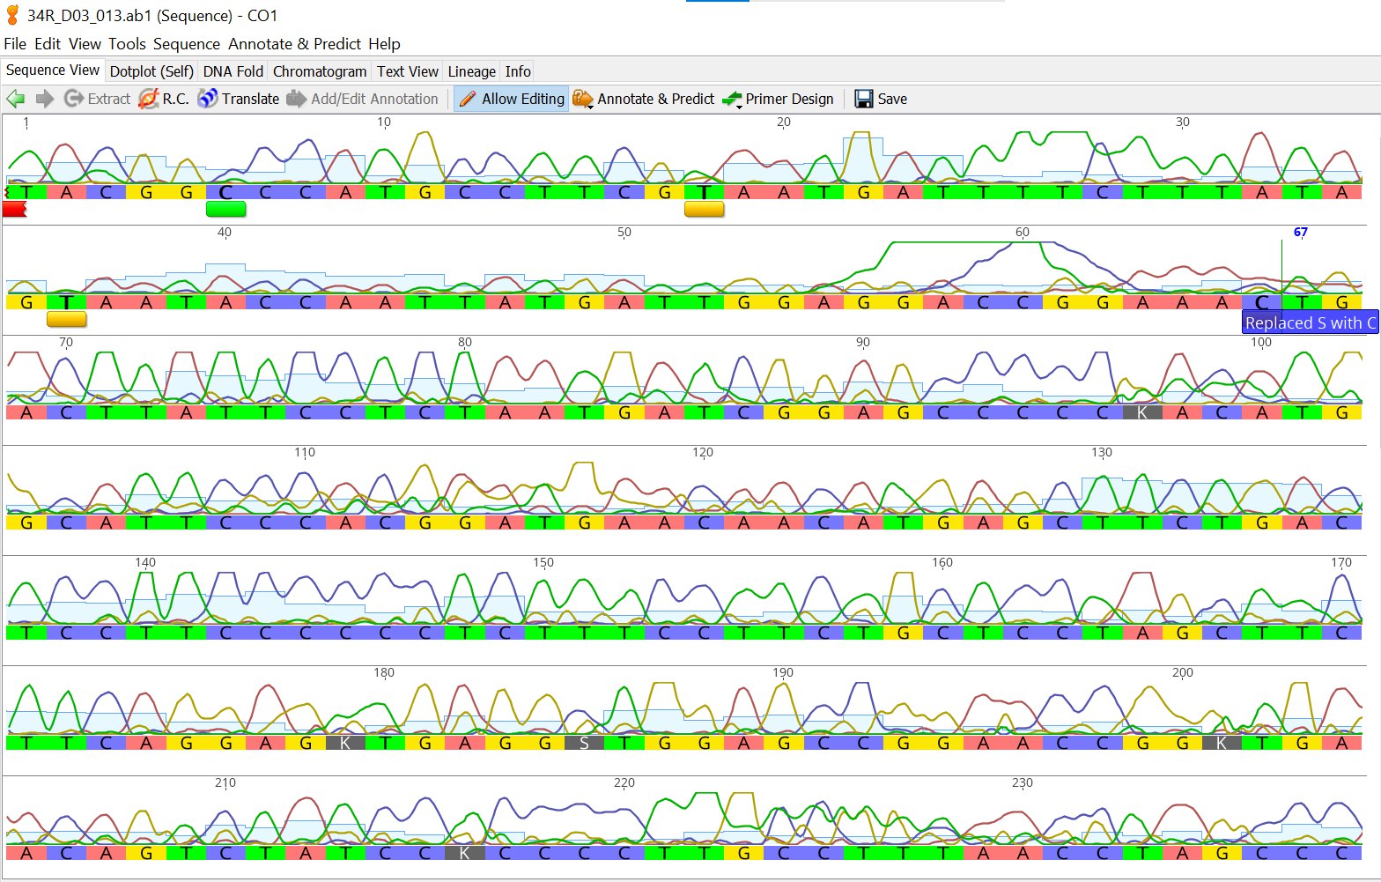1381x882 pixels.
Task: Click the Add/Edit Annotation icon
Action: pyautogui.click(x=297, y=99)
